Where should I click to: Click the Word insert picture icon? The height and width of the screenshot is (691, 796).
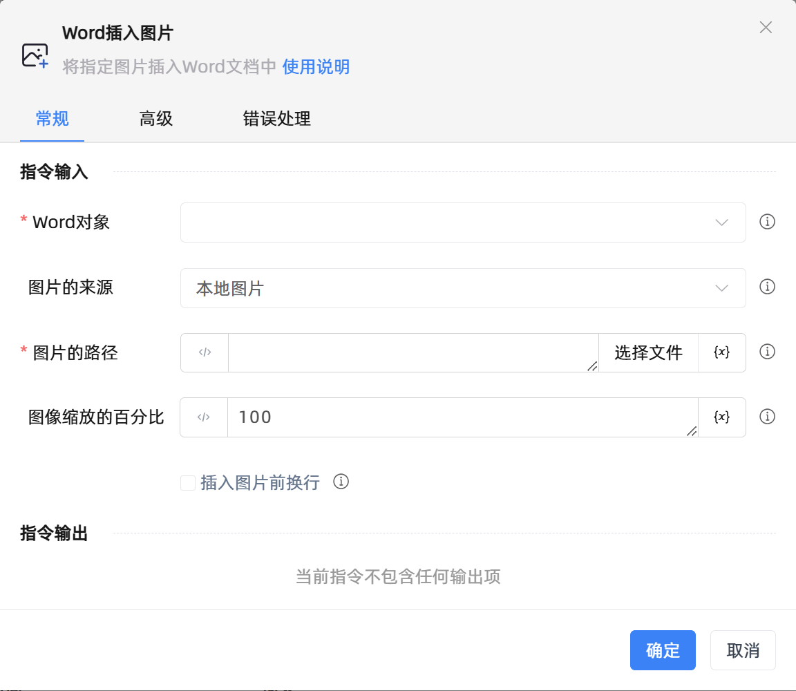35,55
